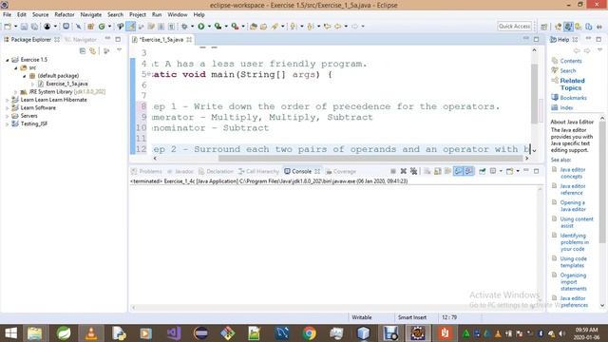Maximize the Package Explorer view
This screenshot has height=342, width=608.
(x=118, y=39)
